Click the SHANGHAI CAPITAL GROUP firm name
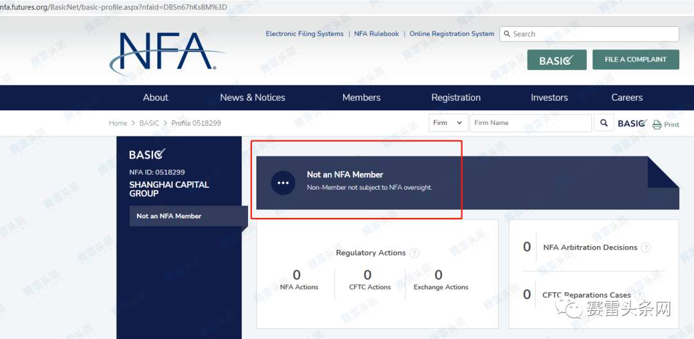 click(x=169, y=189)
